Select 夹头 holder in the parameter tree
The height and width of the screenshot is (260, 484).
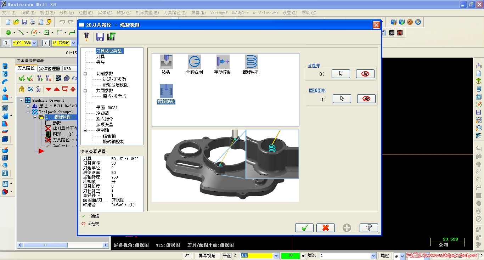[x=100, y=62]
